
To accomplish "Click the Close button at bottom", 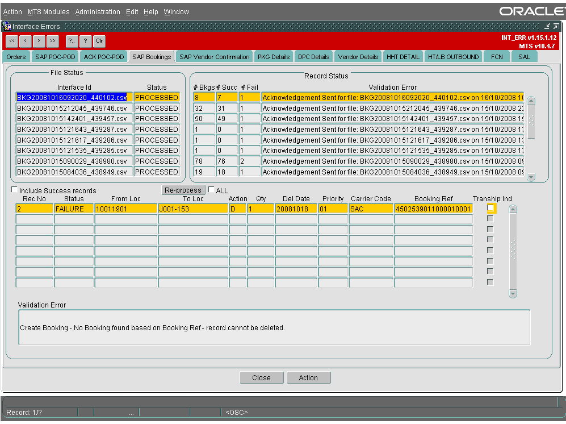I will point(261,378).
